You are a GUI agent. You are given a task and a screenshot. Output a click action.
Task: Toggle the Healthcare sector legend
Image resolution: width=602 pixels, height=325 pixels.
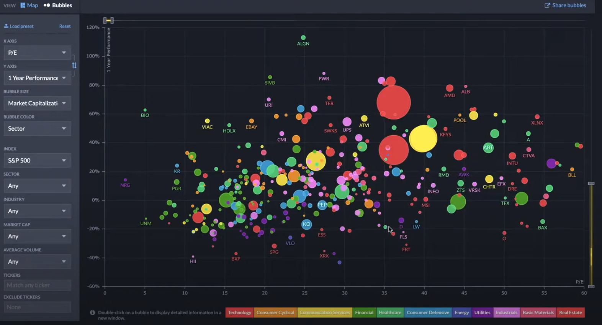390,312
